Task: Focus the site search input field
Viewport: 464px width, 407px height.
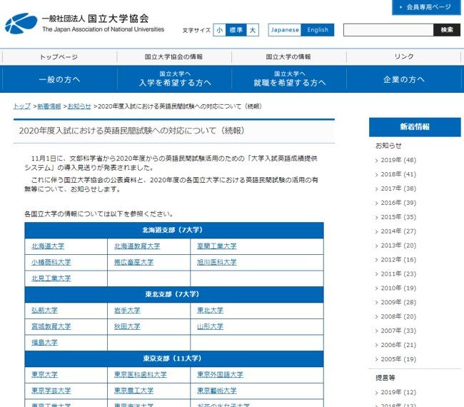Action: [x=388, y=30]
